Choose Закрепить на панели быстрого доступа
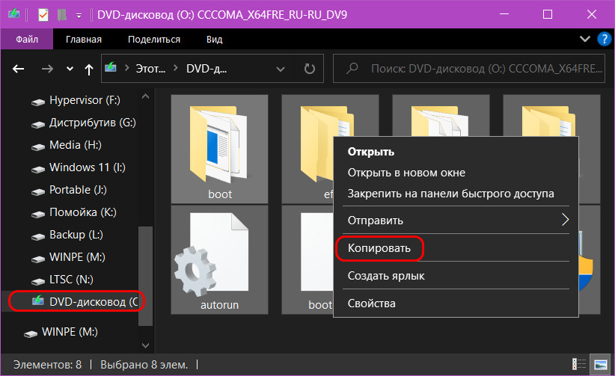This screenshot has width=615, height=376. click(450, 194)
